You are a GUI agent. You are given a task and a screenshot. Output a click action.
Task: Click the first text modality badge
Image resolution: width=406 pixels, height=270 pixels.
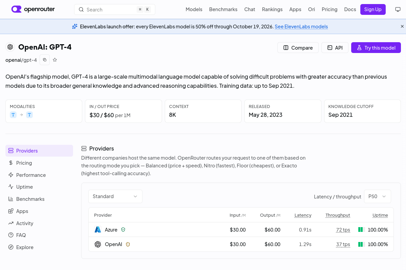(x=13, y=115)
